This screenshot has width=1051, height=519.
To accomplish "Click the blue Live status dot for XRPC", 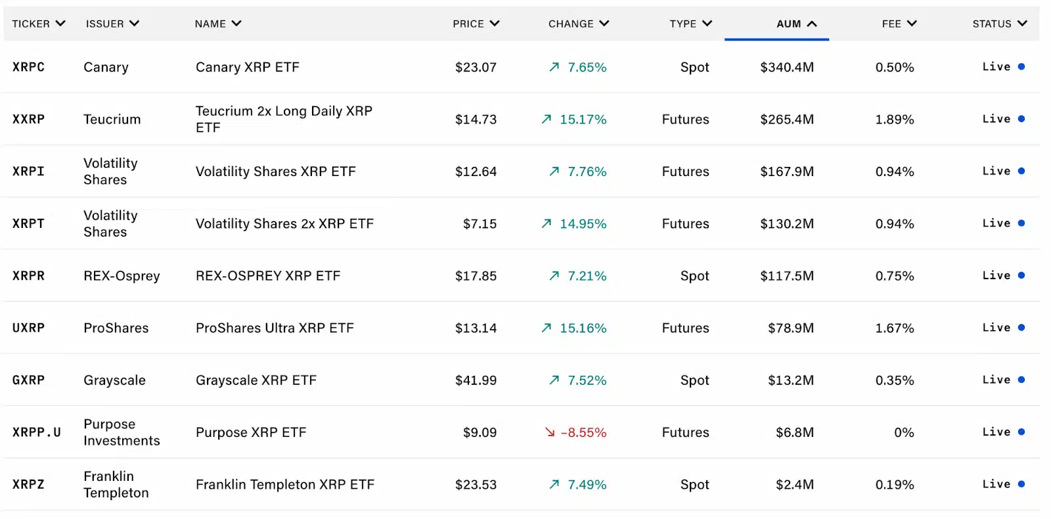I will 1021,67.
